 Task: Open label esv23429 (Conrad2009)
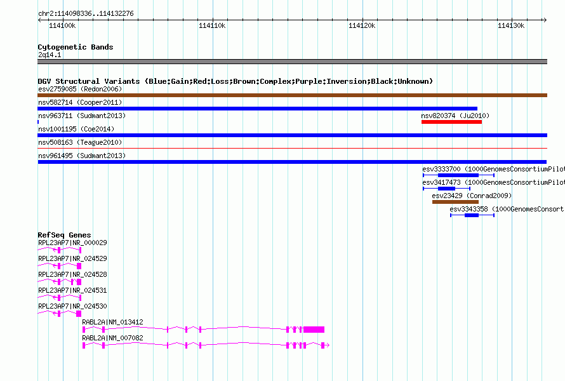pos(472,196)
